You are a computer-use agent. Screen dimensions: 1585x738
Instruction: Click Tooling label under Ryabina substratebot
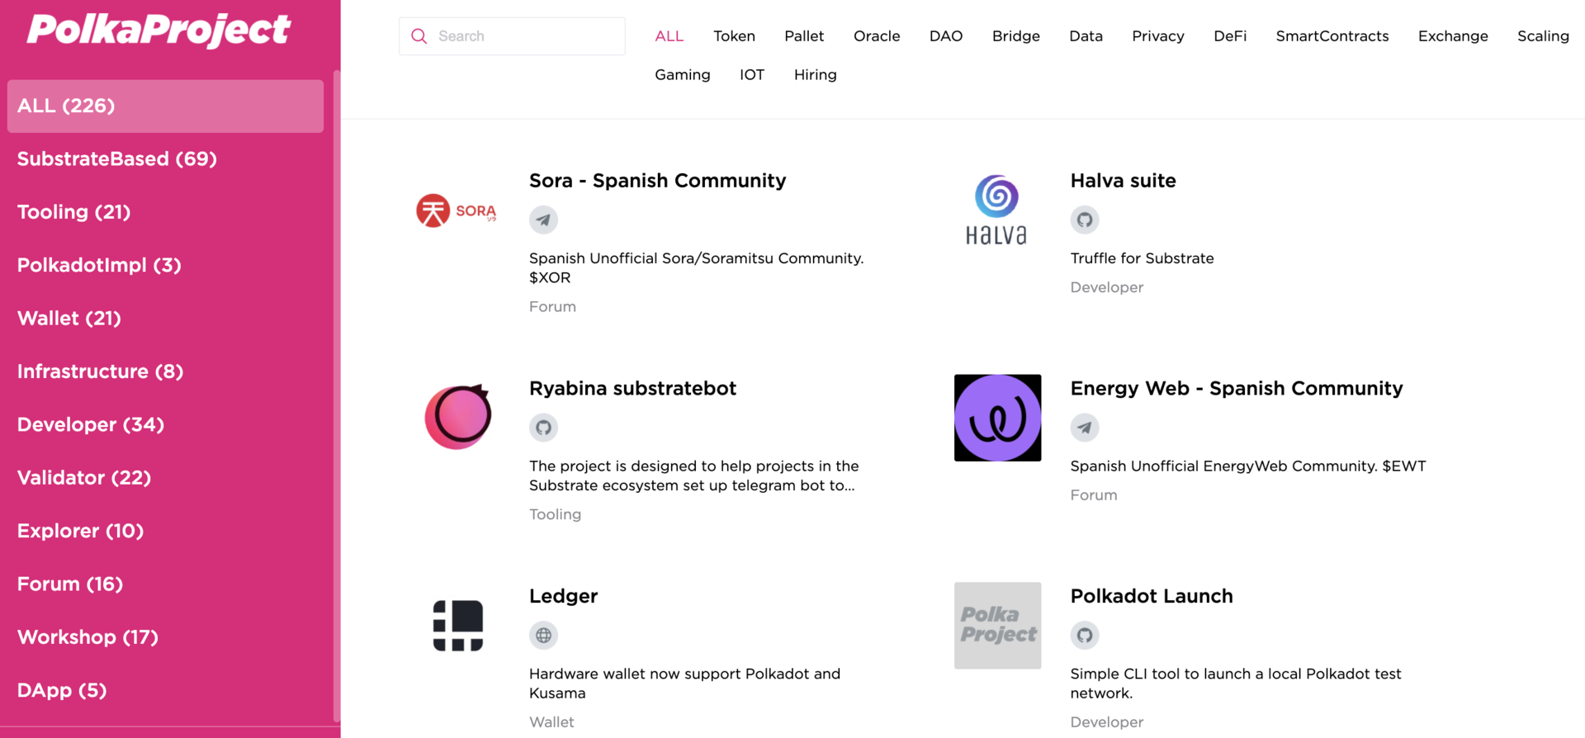(555, 514)
